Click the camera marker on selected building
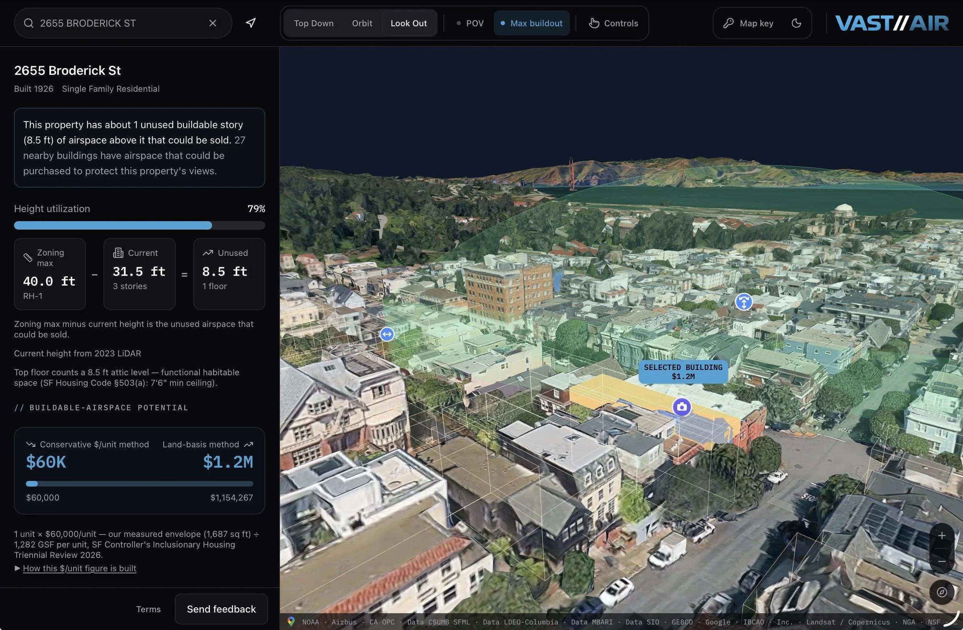 [682, 407]
